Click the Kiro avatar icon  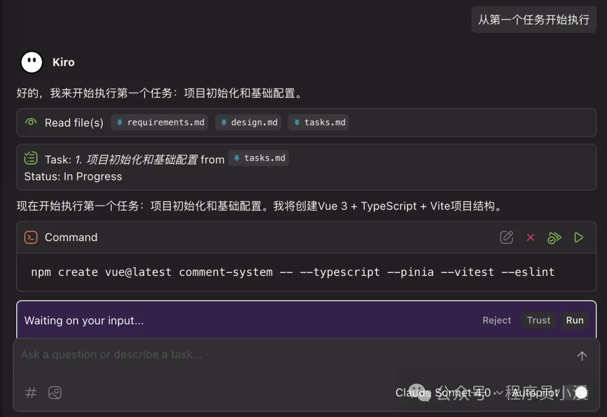tap(31, 62)
